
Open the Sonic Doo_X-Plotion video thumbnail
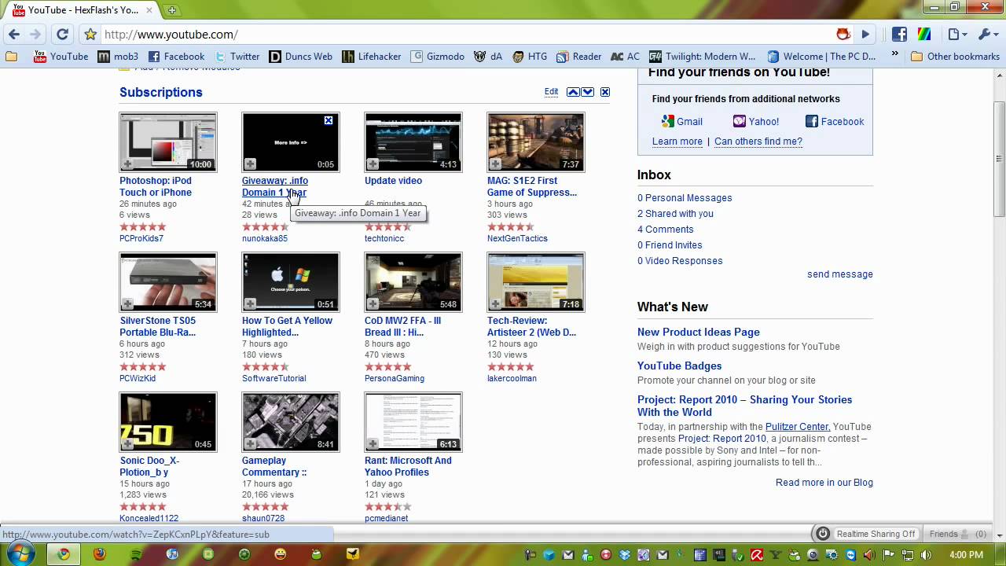tap(168, 422)
